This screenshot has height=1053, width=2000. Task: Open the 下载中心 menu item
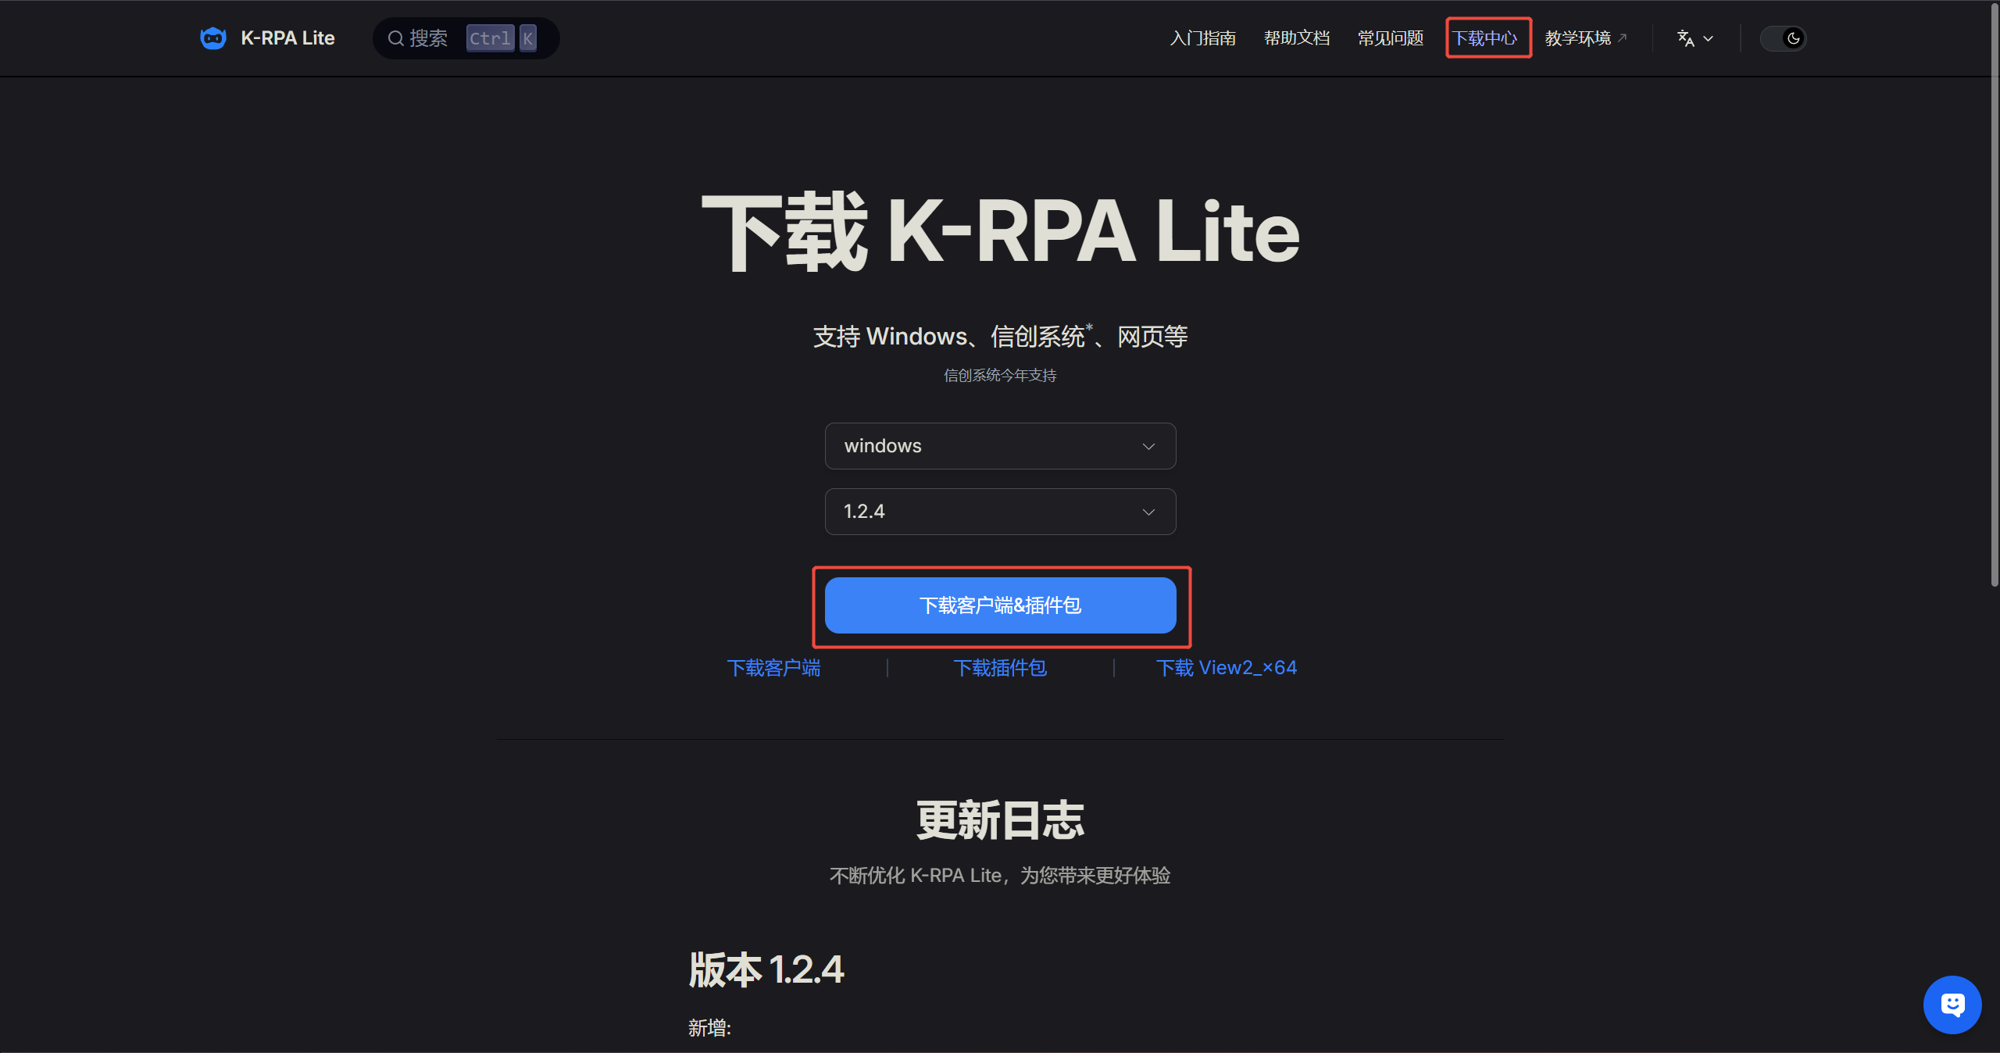(x=1484, y=38)
